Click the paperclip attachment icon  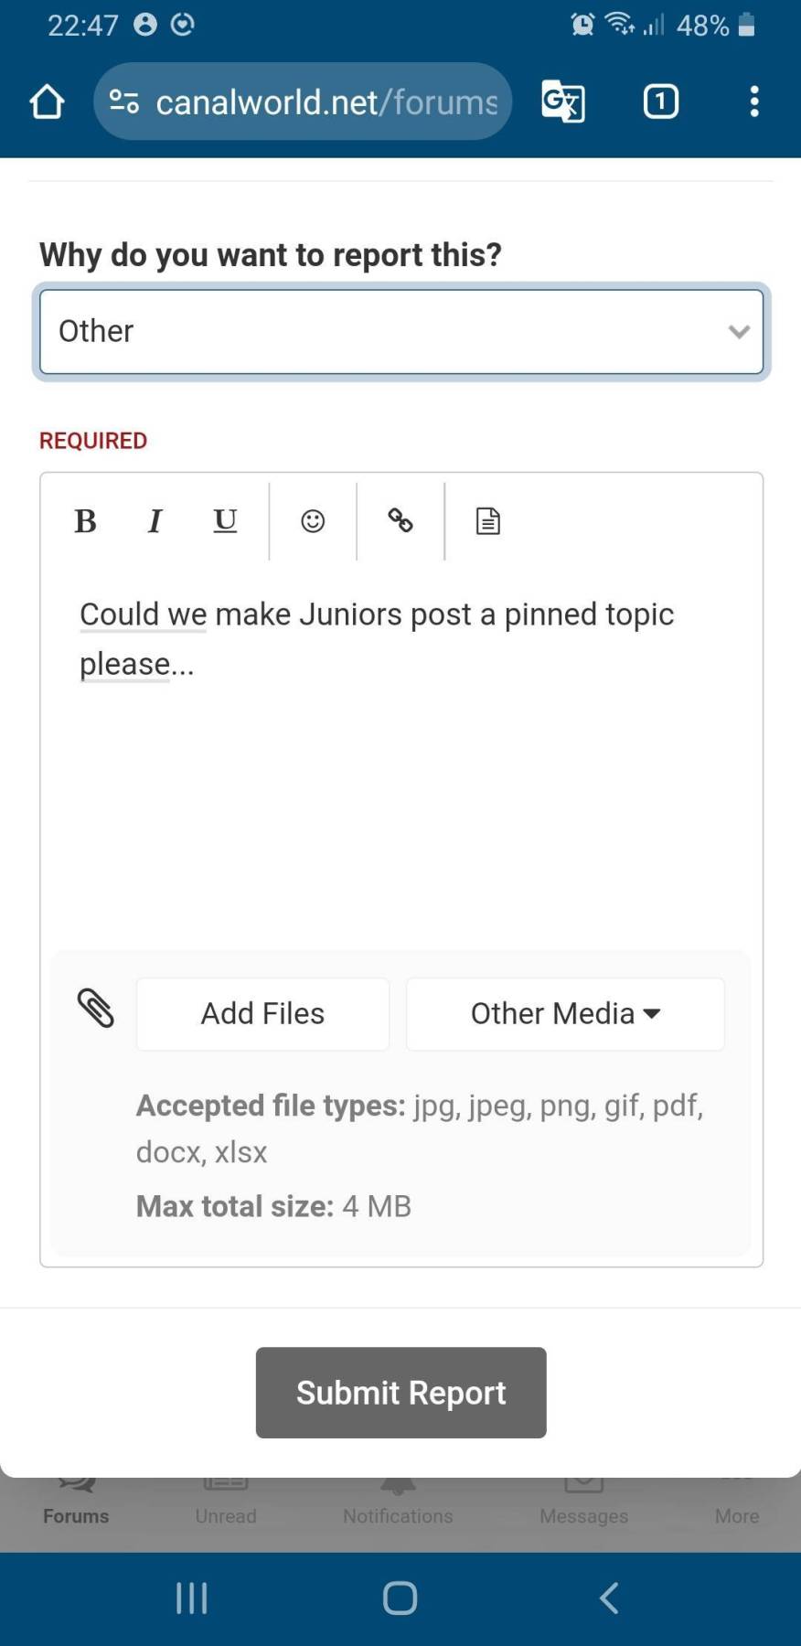click(95, 1009)
